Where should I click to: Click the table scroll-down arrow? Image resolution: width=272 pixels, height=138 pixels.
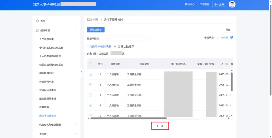(x=232, y=115)
